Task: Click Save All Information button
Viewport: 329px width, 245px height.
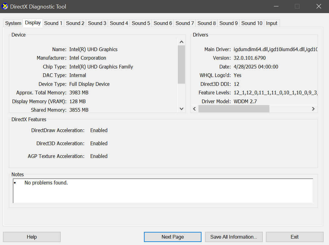Action: click(x=234, y=237)
